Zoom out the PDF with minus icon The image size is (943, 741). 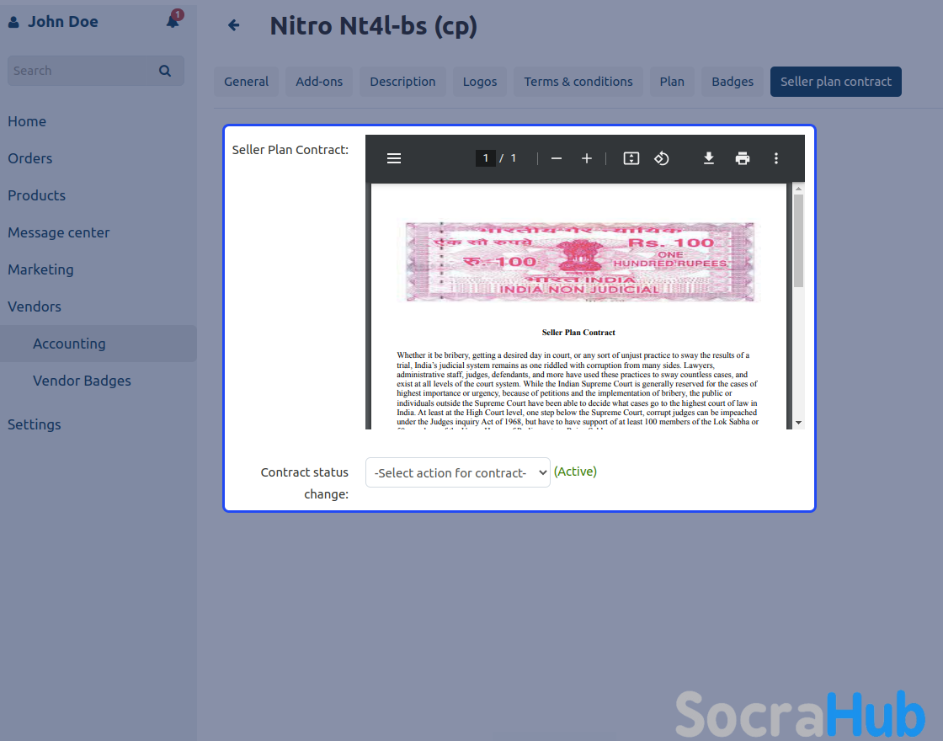pos(557,158)
